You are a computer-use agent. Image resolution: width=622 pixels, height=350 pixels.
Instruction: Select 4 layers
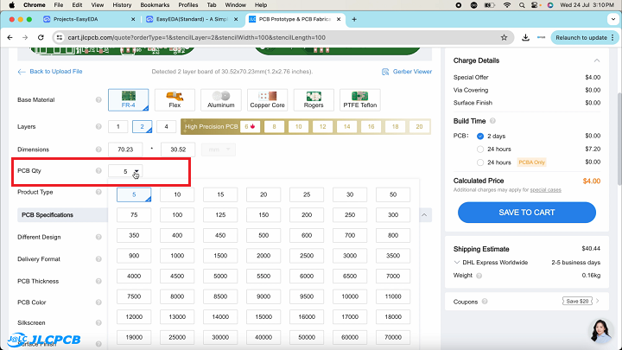click(166, 126)
